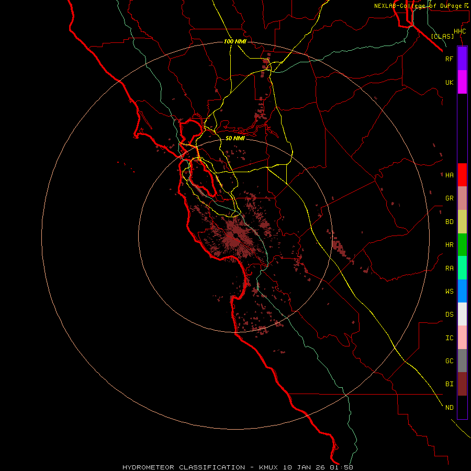The image size is (471, 471).
Task: Click the HA red legend swatch
Action: [462, 175]
